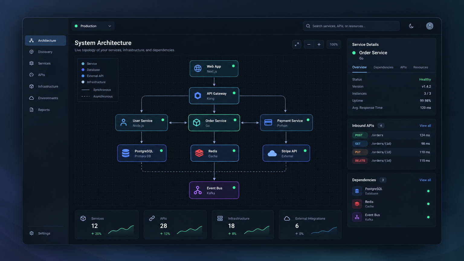
Task: Click the Order Service cube icon
Action: pyautogui.click(x=197, y=123)
